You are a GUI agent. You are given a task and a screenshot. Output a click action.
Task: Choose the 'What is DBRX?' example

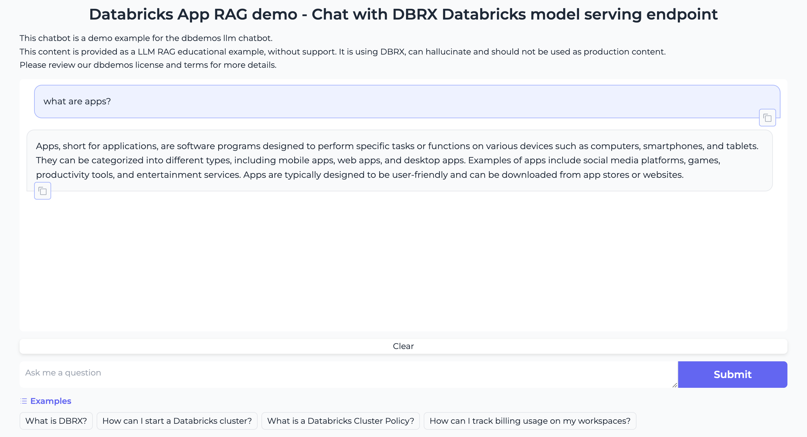coord(56,421)
